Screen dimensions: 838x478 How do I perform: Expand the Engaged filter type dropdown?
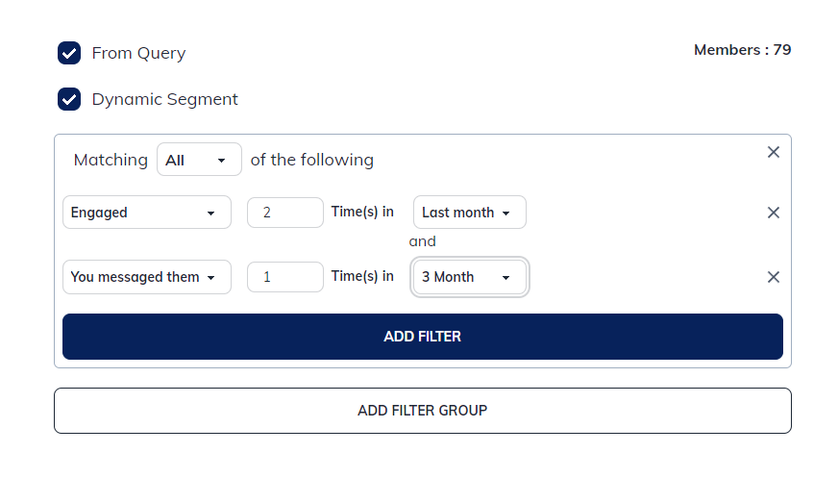click(146, 213)
